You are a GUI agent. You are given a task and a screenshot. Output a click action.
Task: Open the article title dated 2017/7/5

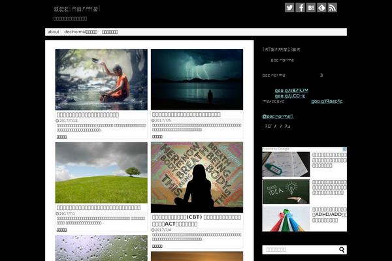click(x=186, y=114)
